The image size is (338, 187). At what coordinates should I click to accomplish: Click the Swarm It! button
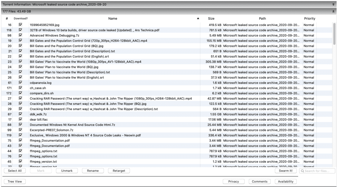[286, 171]
